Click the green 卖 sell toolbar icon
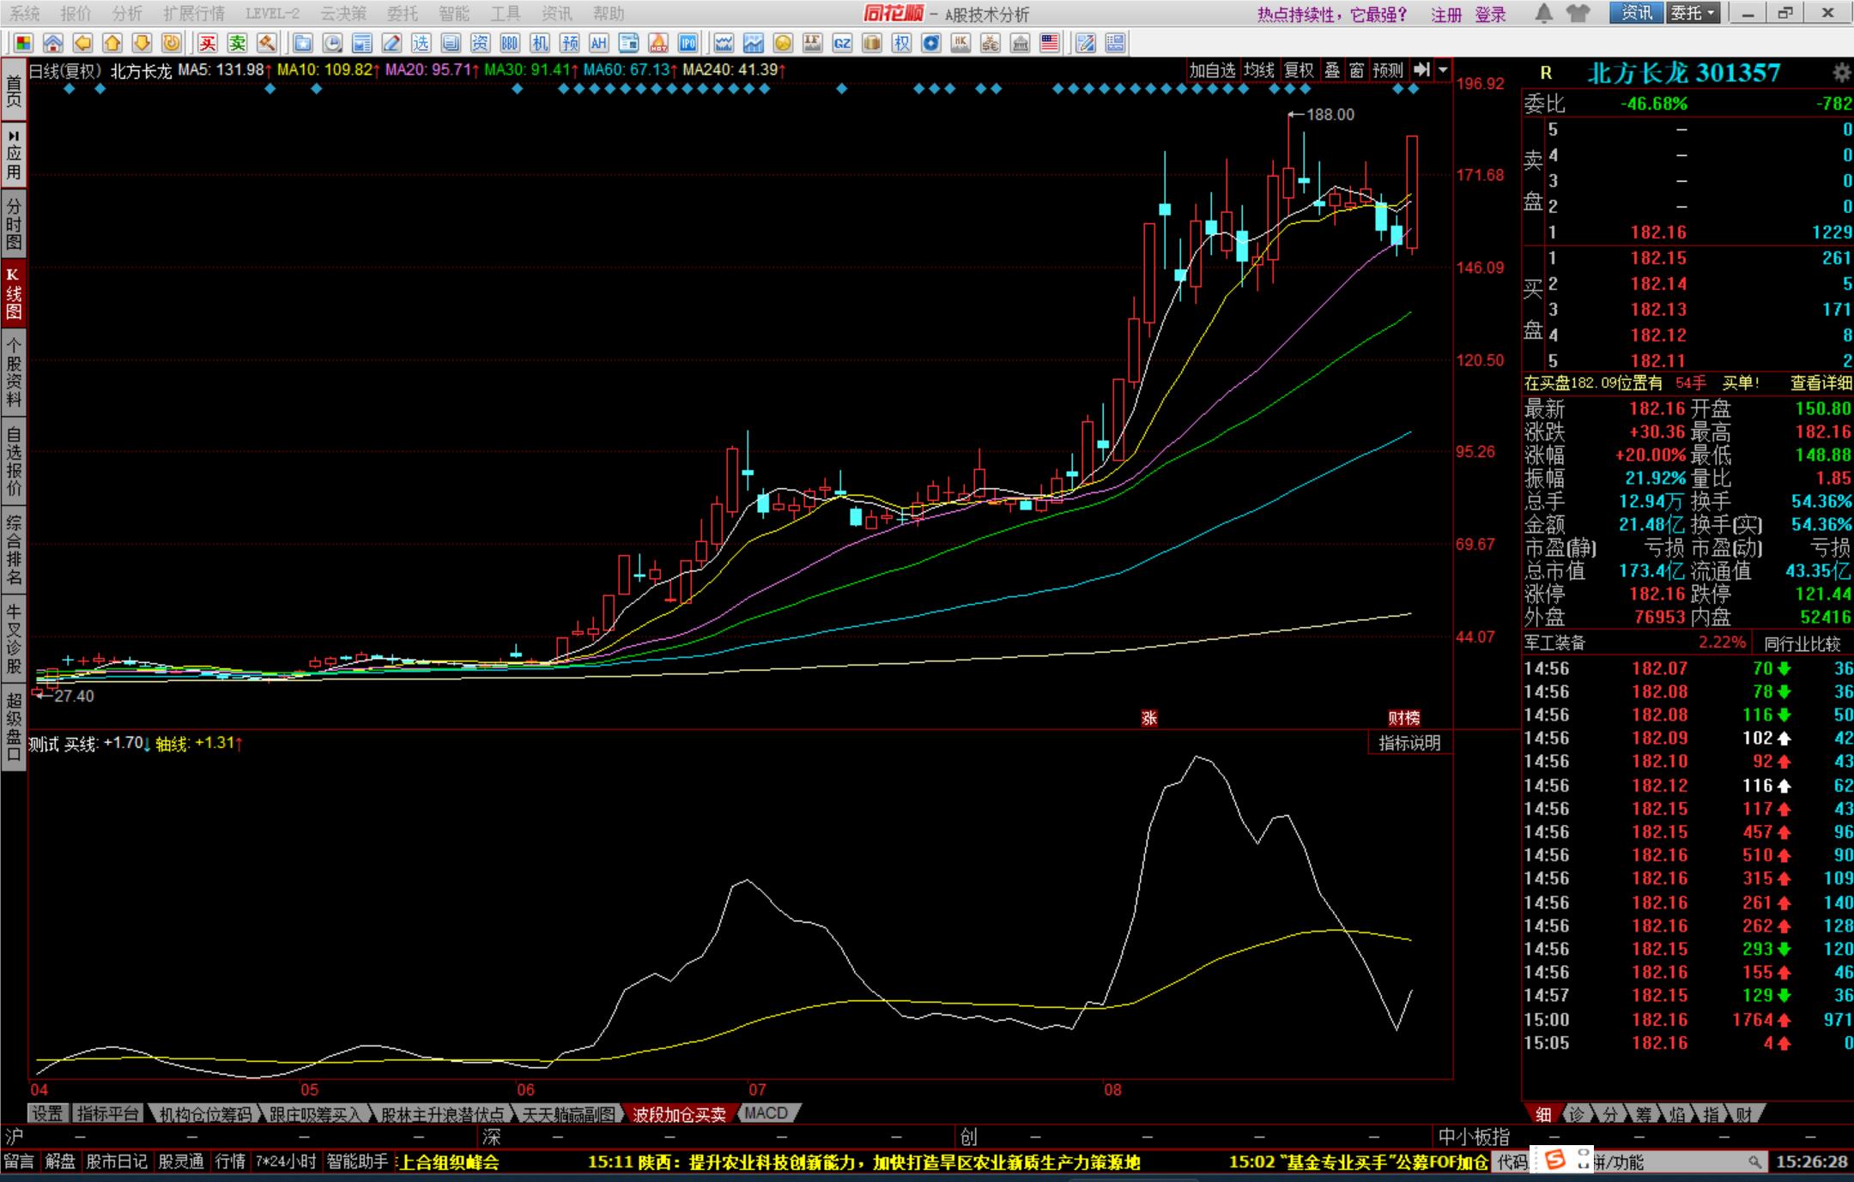 237,43
